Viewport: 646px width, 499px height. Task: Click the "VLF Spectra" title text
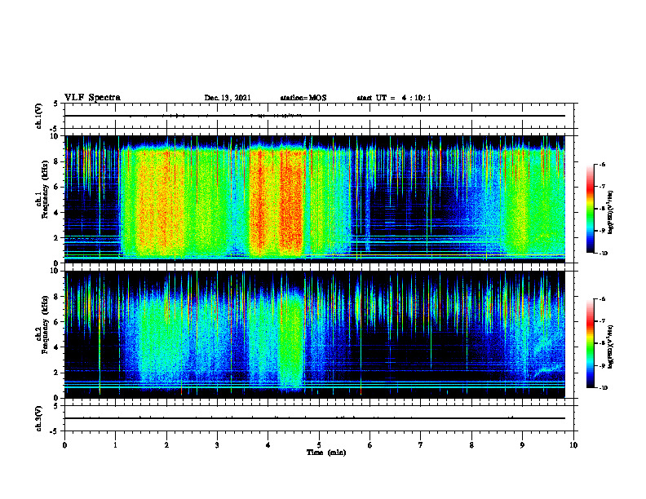[93, 98]
